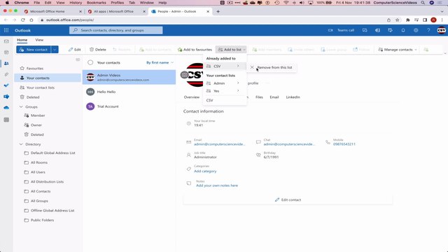Viewport: 448px width, 252px height.
Task: Click the New contact button
Action: [34, 50]
